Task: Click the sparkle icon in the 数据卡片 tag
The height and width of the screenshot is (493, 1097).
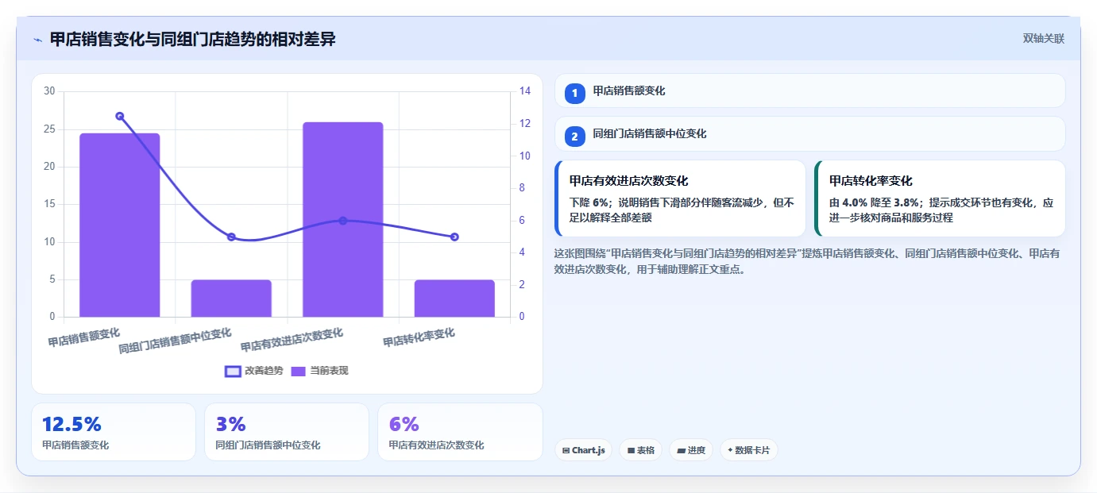Action: tap(730, 450)
